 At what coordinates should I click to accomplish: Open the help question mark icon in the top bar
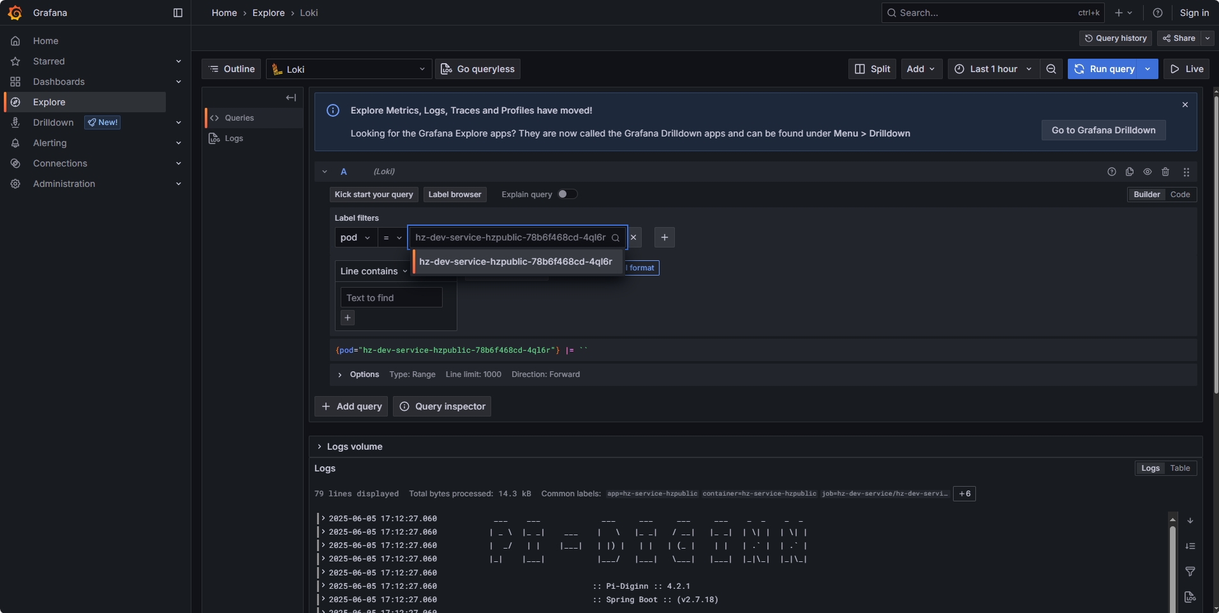coord(1158,13)
